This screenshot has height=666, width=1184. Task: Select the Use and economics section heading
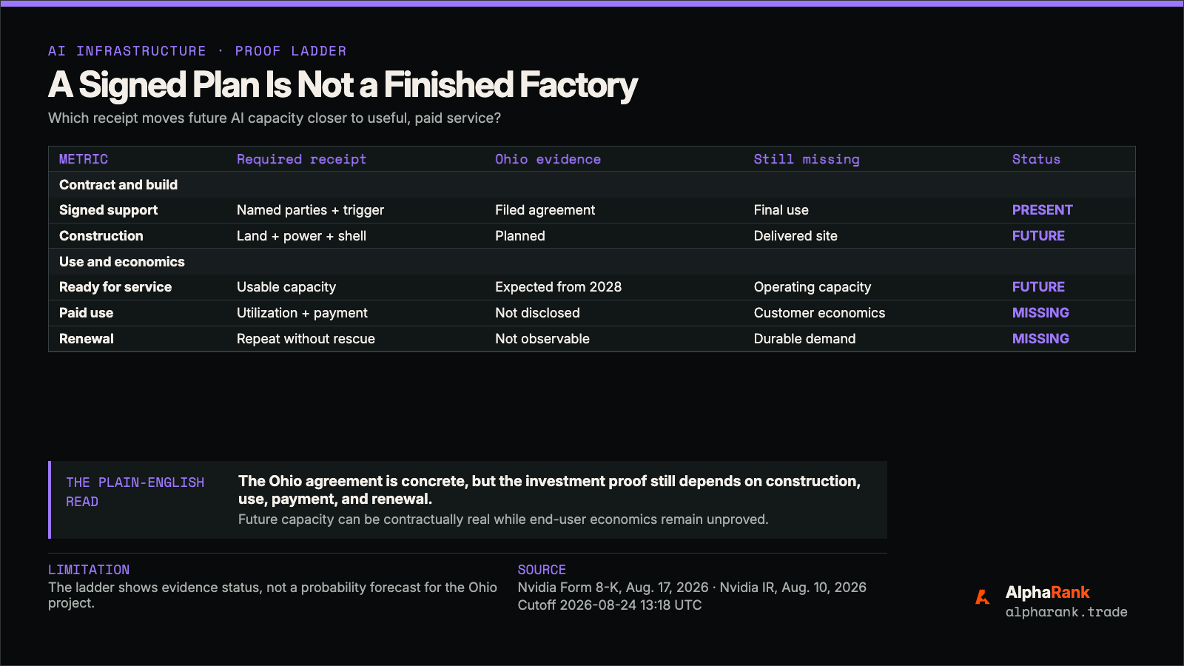tap(122, 262)
